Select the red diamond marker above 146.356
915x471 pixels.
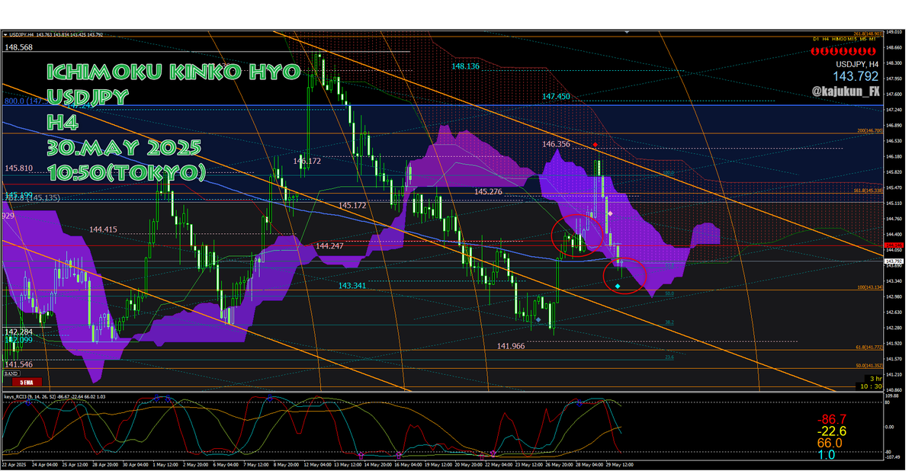[595, 144]
